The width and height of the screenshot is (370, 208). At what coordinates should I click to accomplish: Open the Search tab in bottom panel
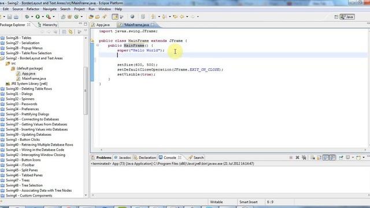(x=196, y=158)
